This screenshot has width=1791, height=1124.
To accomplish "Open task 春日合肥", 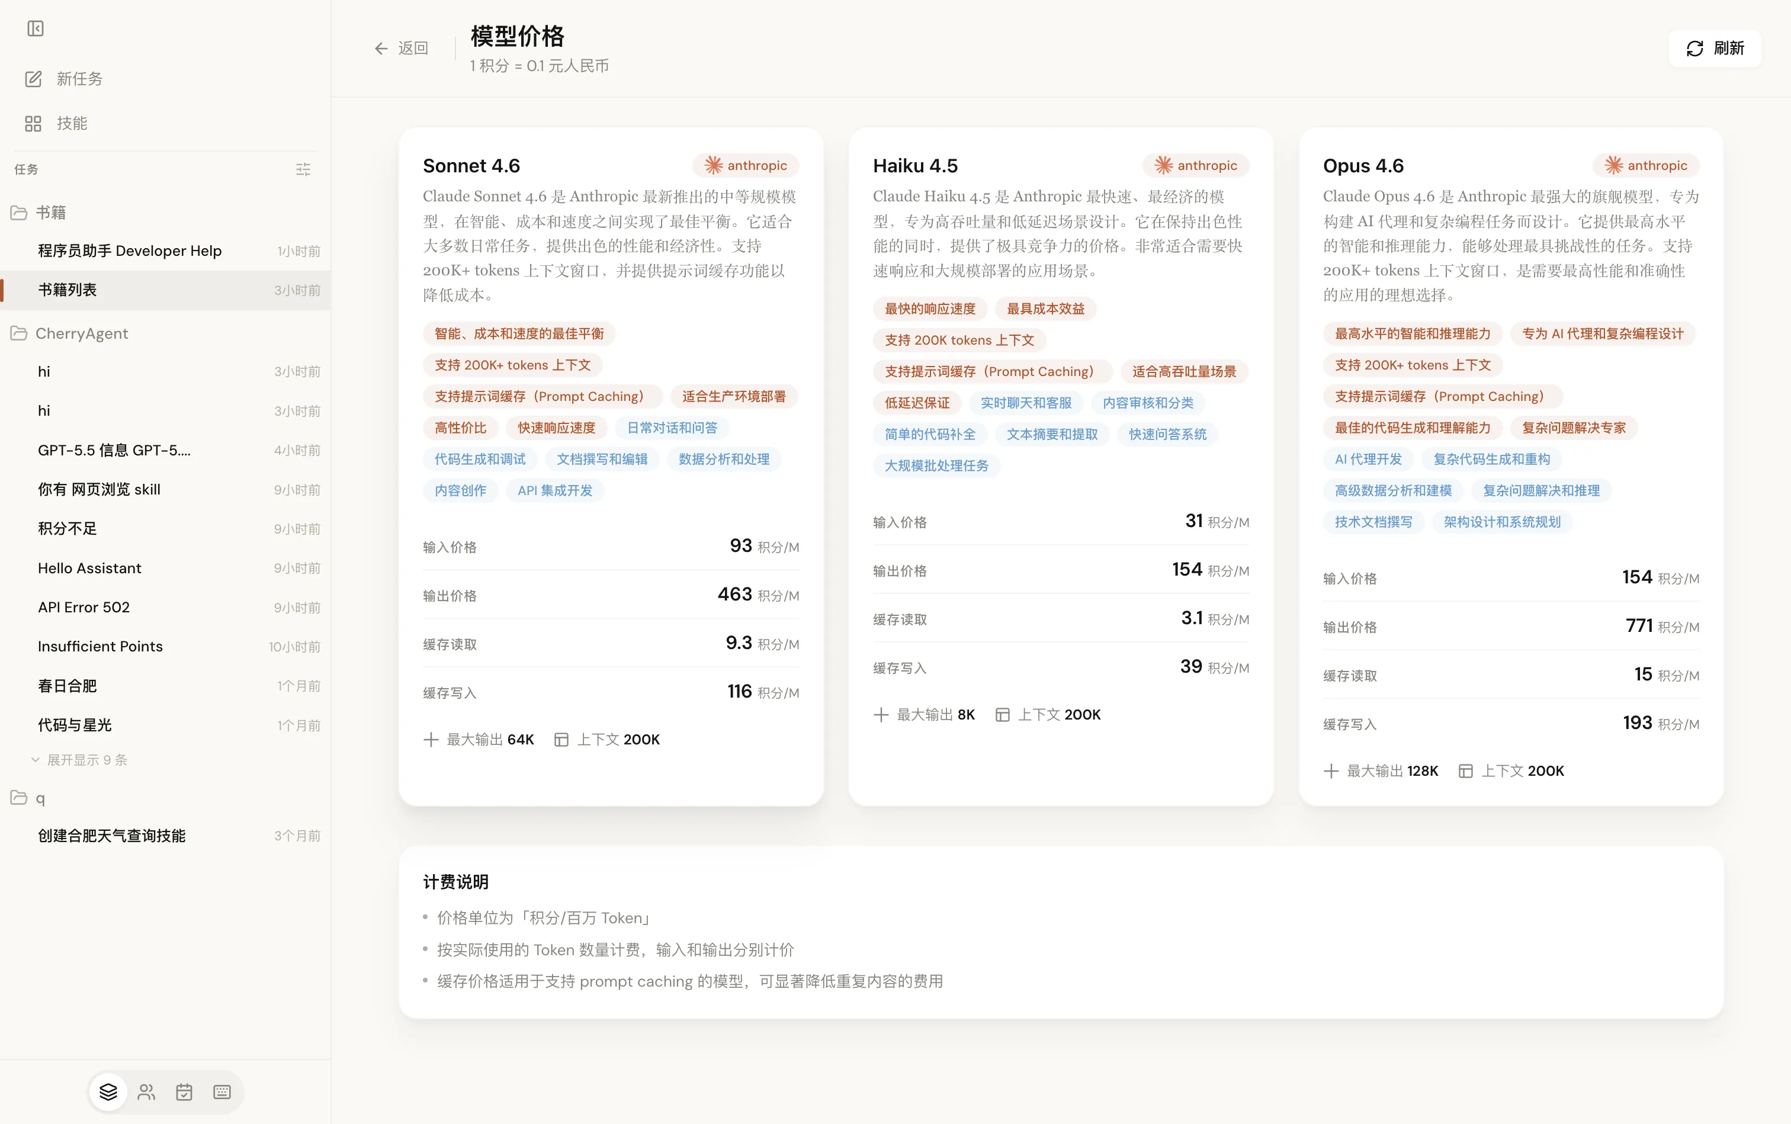I will (165, 685).
